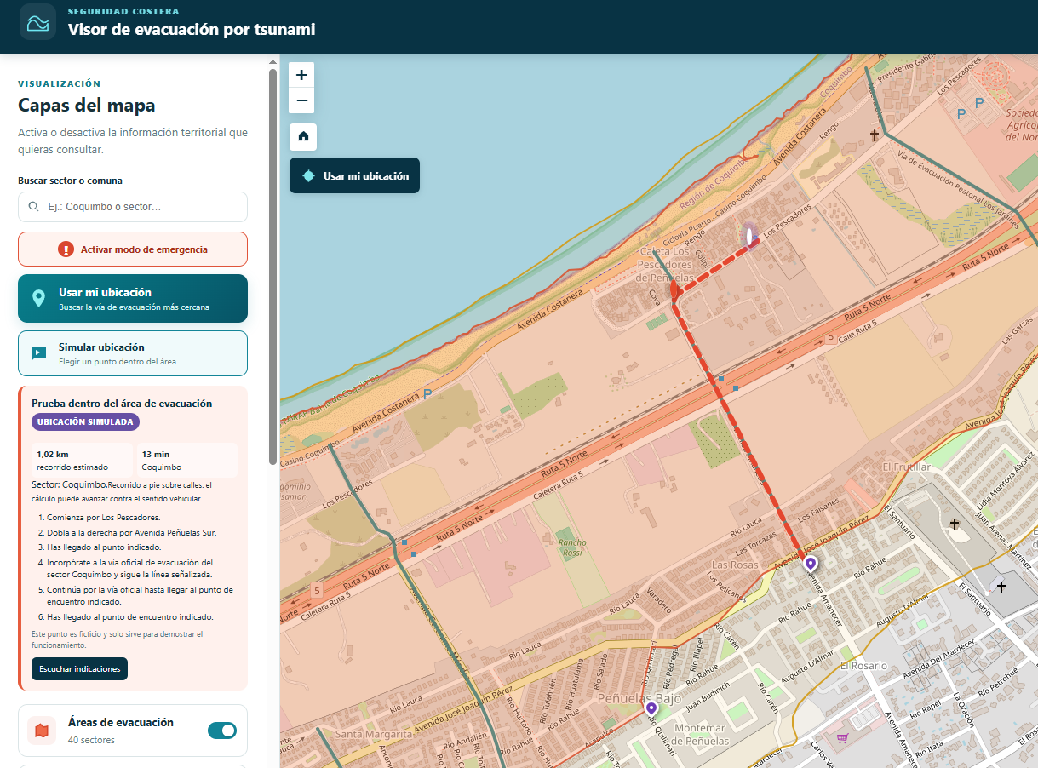The height and width of the screenshot is (768, 1038).
Task: Click the Áreas de evacuación map icon
Action: click(x=42, y=731)
